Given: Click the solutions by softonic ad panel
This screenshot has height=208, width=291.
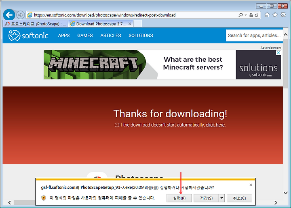Looking at the screenshot, I should tap(259, 64).
